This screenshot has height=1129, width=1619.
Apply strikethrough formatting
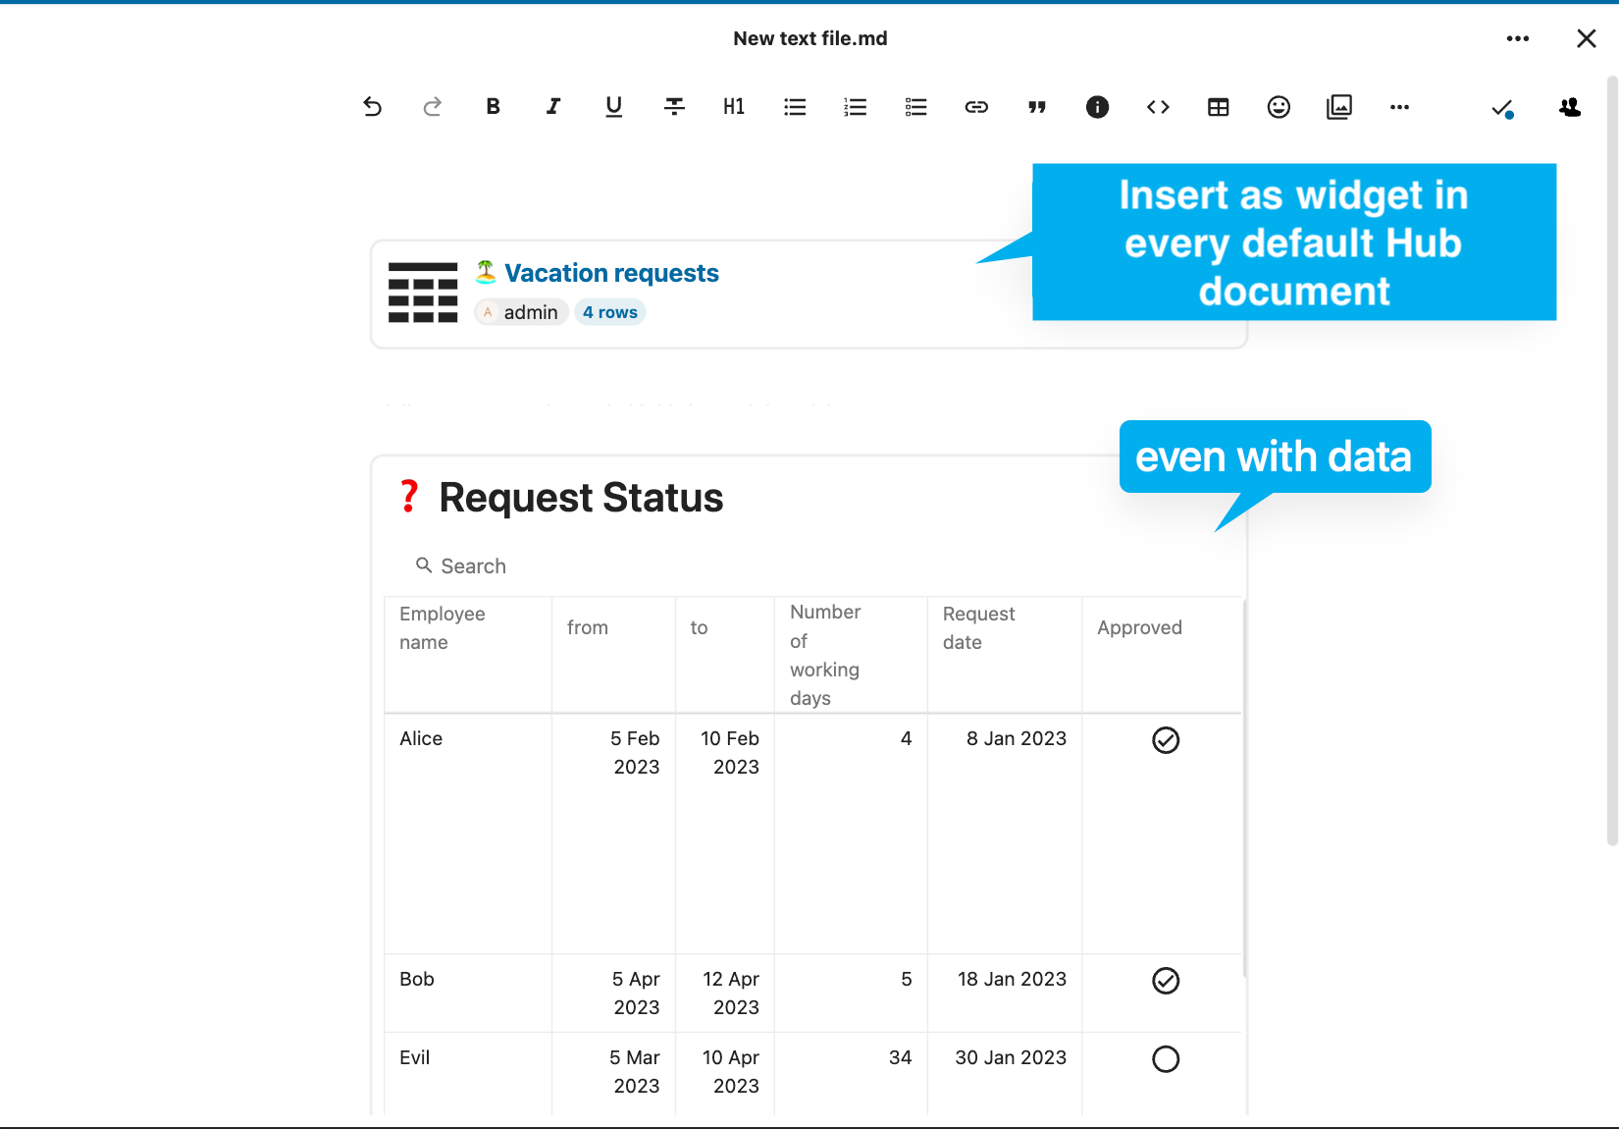[674, 107]
